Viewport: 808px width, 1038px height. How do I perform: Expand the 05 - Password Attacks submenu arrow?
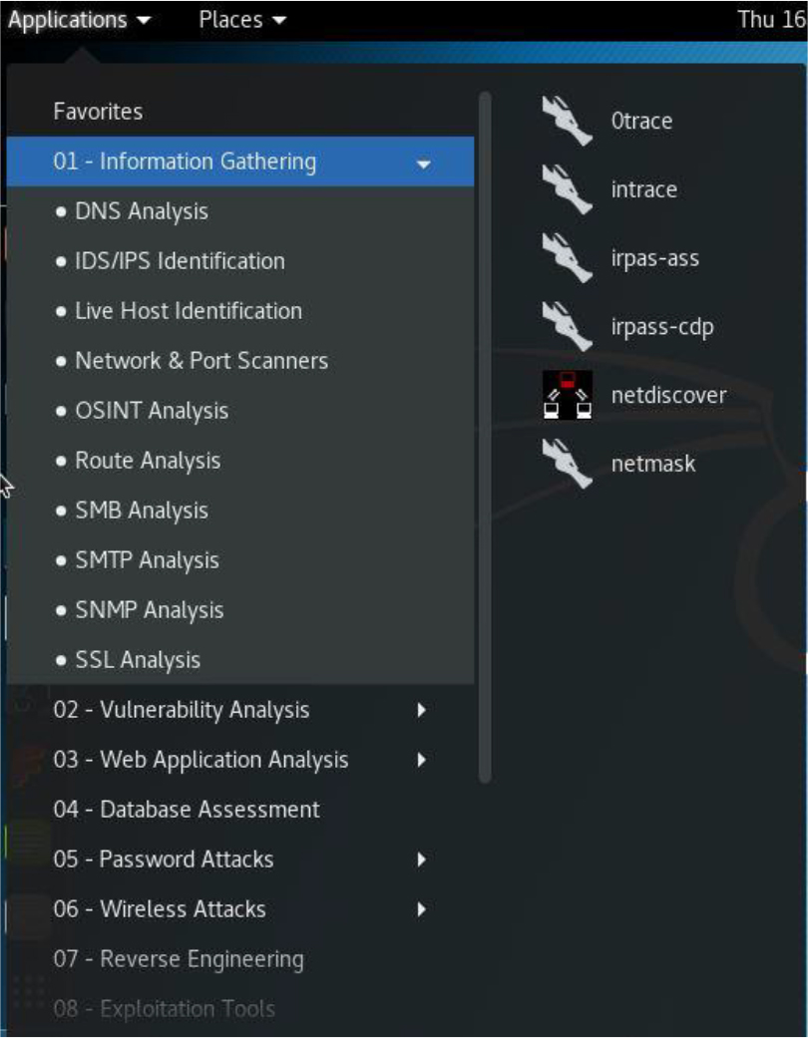[422, 860]
